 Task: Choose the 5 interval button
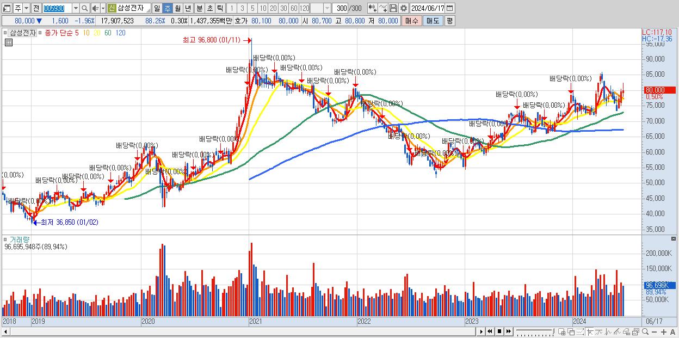coord(252,8)
